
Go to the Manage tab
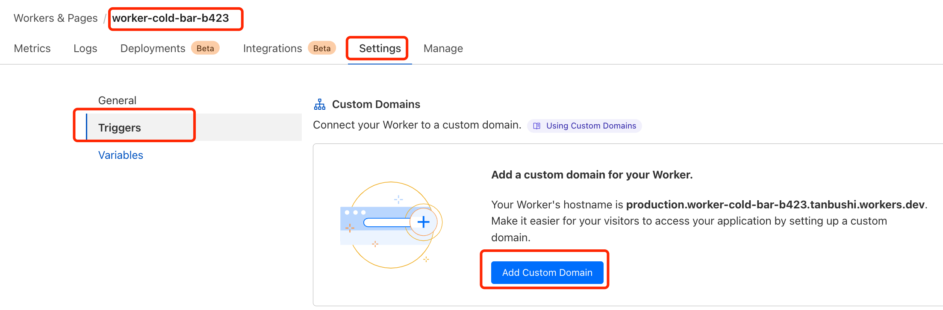443,48
